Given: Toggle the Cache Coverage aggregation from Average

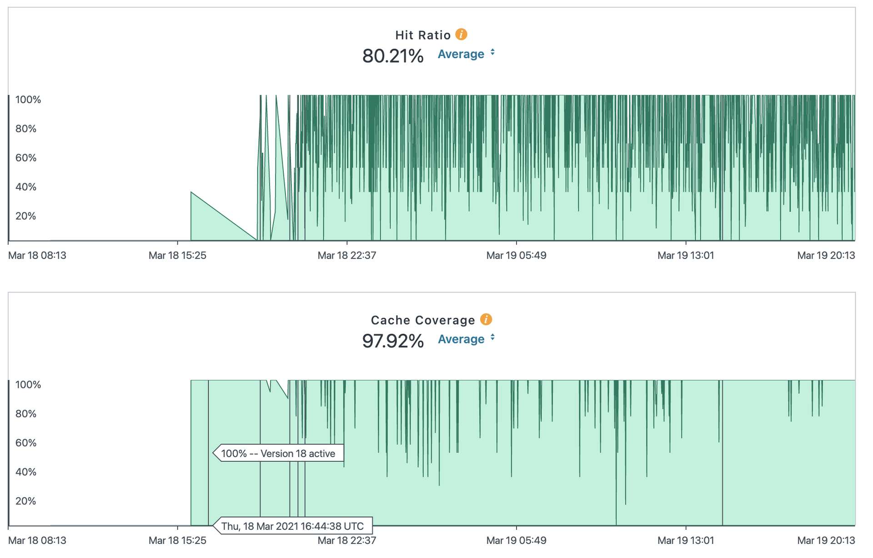Looking at the screenshot, I should point(461,339).
